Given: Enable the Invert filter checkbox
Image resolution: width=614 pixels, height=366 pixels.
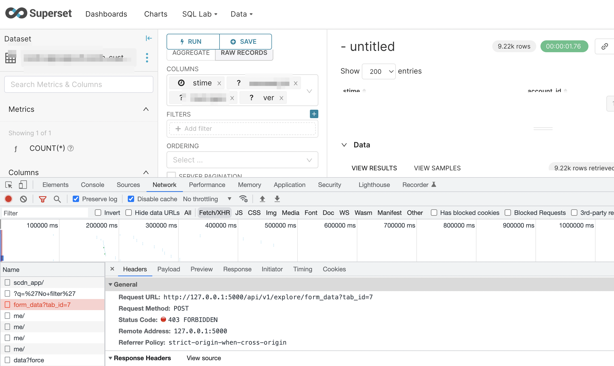Looking at the screenshot, I should coord(98,213).
